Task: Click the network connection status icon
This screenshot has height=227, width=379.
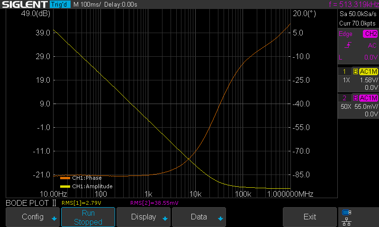Action: pyautogui.click(x=346, y=221)
